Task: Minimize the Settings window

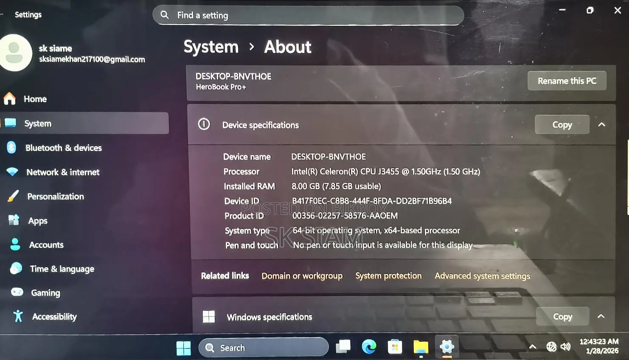Action: tap(562, 10)
